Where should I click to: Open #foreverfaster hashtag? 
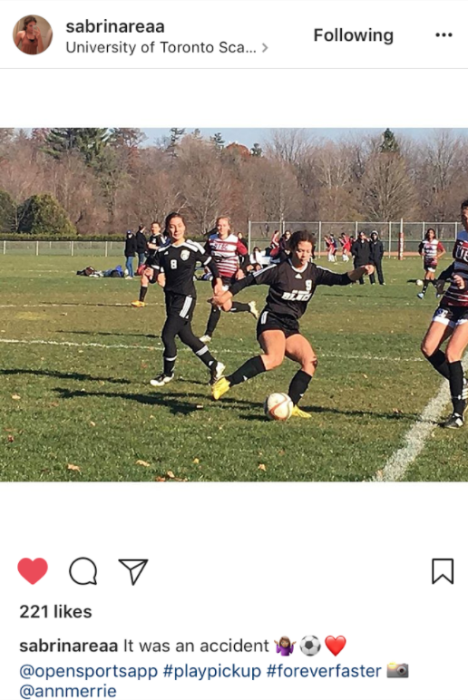click(x=324, y=671)
